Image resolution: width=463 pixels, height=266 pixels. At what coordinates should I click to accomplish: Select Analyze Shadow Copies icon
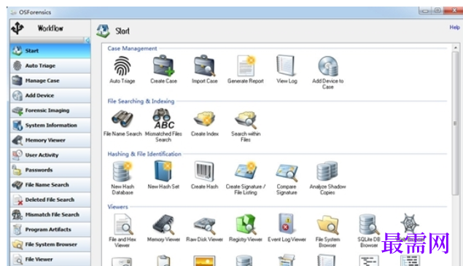pyautogui.click(x=327, y=171)
